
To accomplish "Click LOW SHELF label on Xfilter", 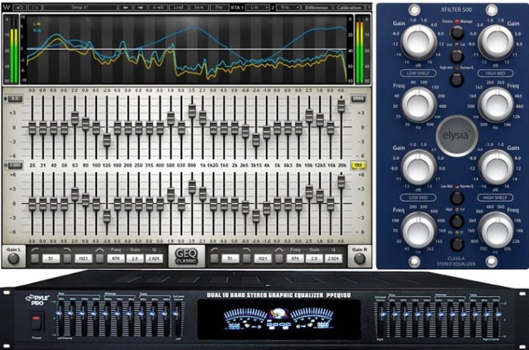I will [418, 73].
